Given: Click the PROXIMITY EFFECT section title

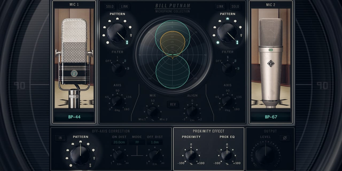Looking at the screenshot, I should coord(209,131).
